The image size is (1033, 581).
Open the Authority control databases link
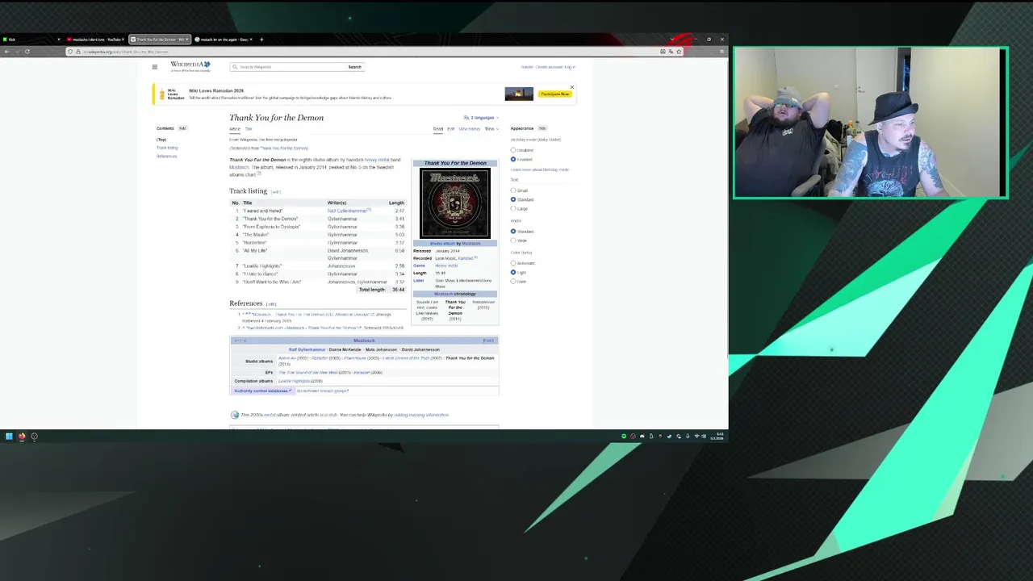[261, 391]
